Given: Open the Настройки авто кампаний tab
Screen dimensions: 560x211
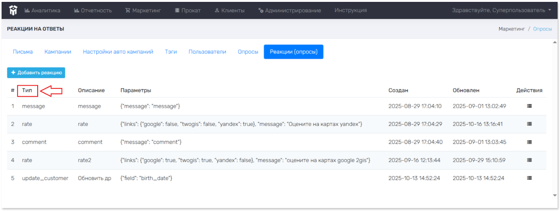Looking at the screenshot, I should coord(118,52).
